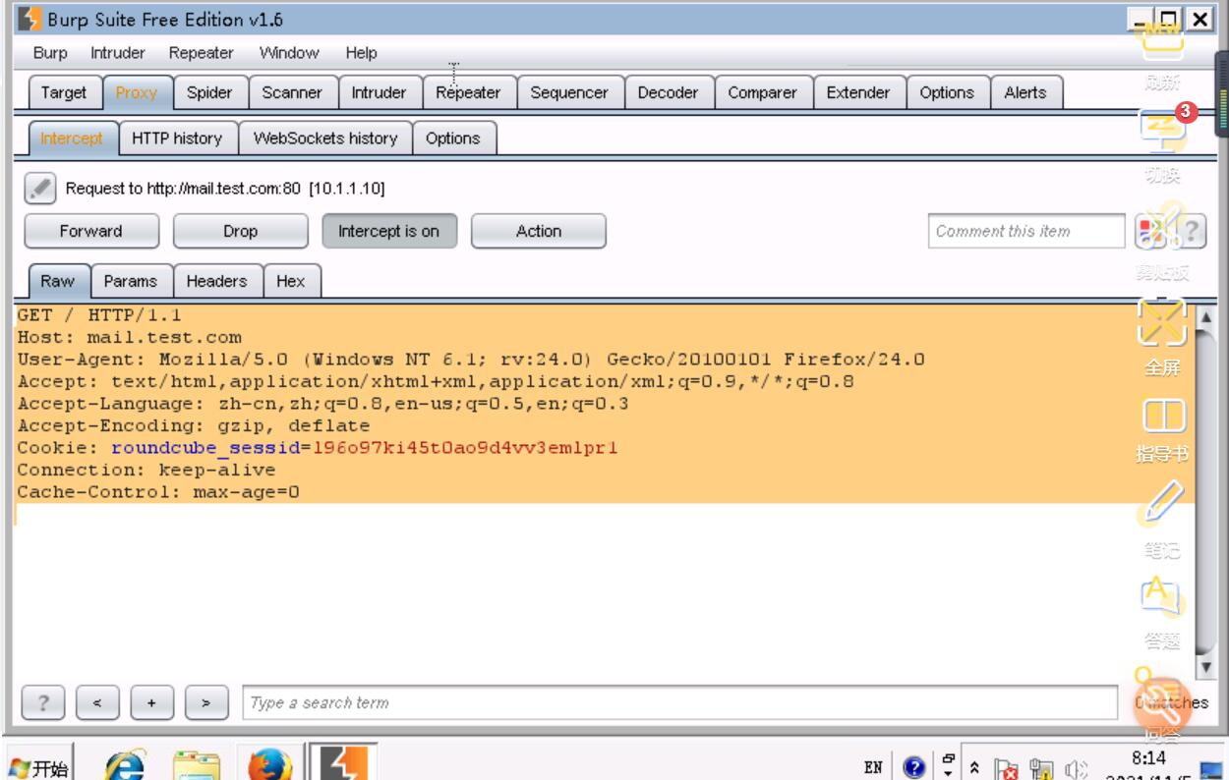Switch to the Alerts tab
Image resolution: width=1229 pixels, height=780 pixels.
tap(1025, 93)
